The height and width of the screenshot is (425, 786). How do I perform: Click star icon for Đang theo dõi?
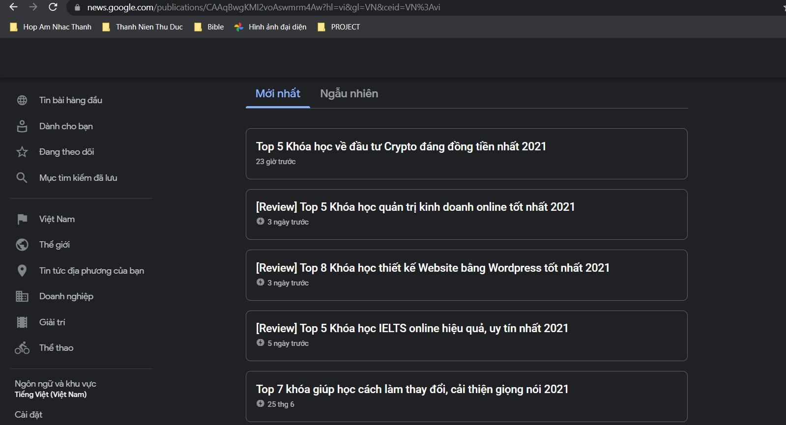click(x=22, y=152)
